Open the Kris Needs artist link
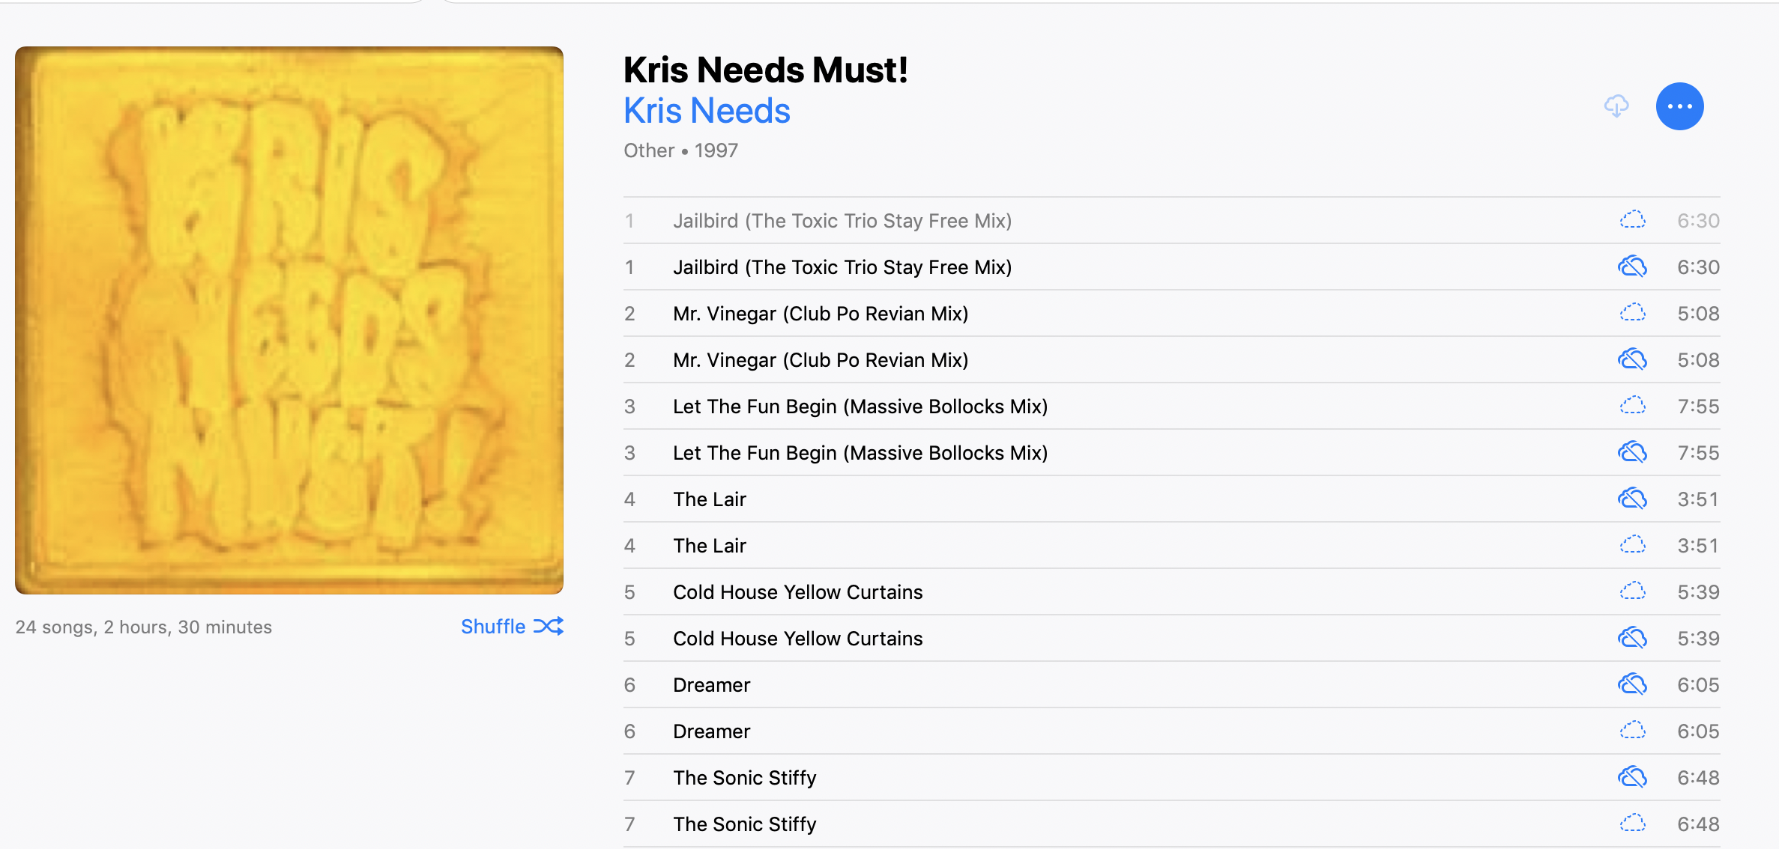Screen dimensions: 1779x849 click(707, 111)
